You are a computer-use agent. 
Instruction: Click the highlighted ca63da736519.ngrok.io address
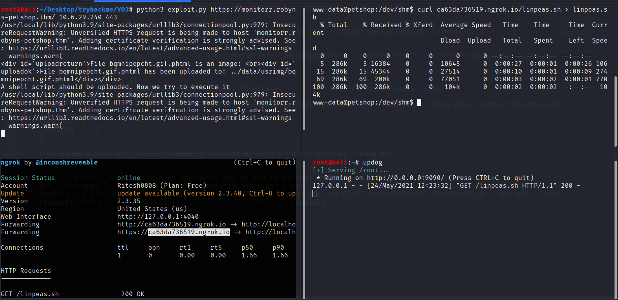pyautogui.click(x=189, y=232)
